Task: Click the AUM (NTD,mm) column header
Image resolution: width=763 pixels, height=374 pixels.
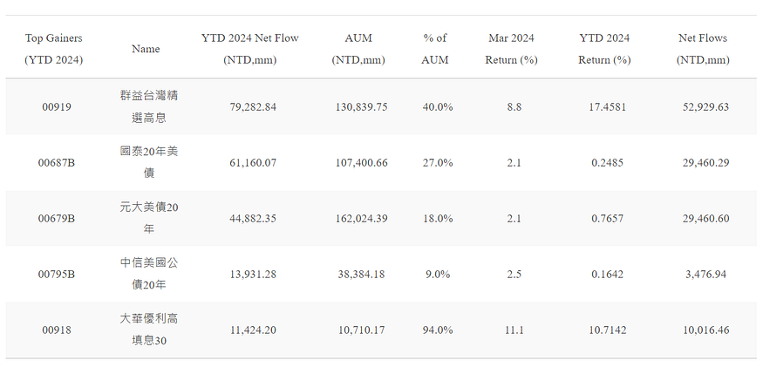Action: pyautogui.click(x=358, y=49)
